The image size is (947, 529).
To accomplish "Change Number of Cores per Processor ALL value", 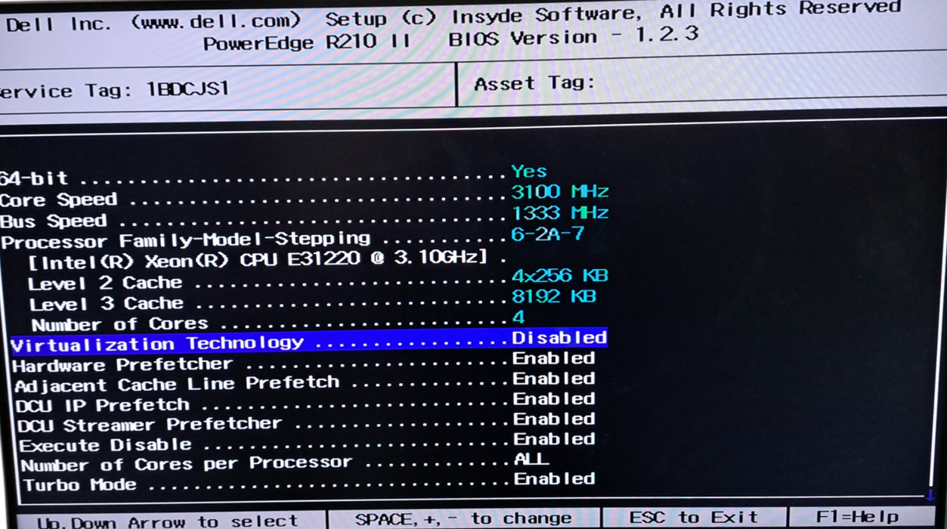I will [531, 459].
